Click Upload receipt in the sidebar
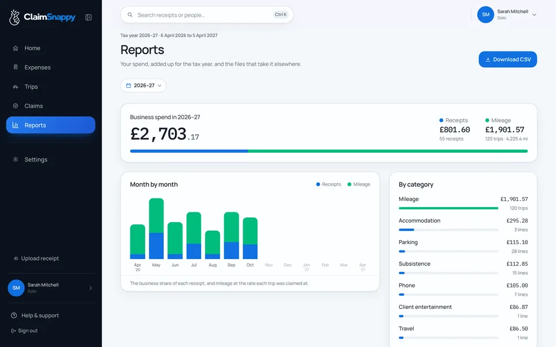Viewport: 556px width, 347px height. point(36,259)
